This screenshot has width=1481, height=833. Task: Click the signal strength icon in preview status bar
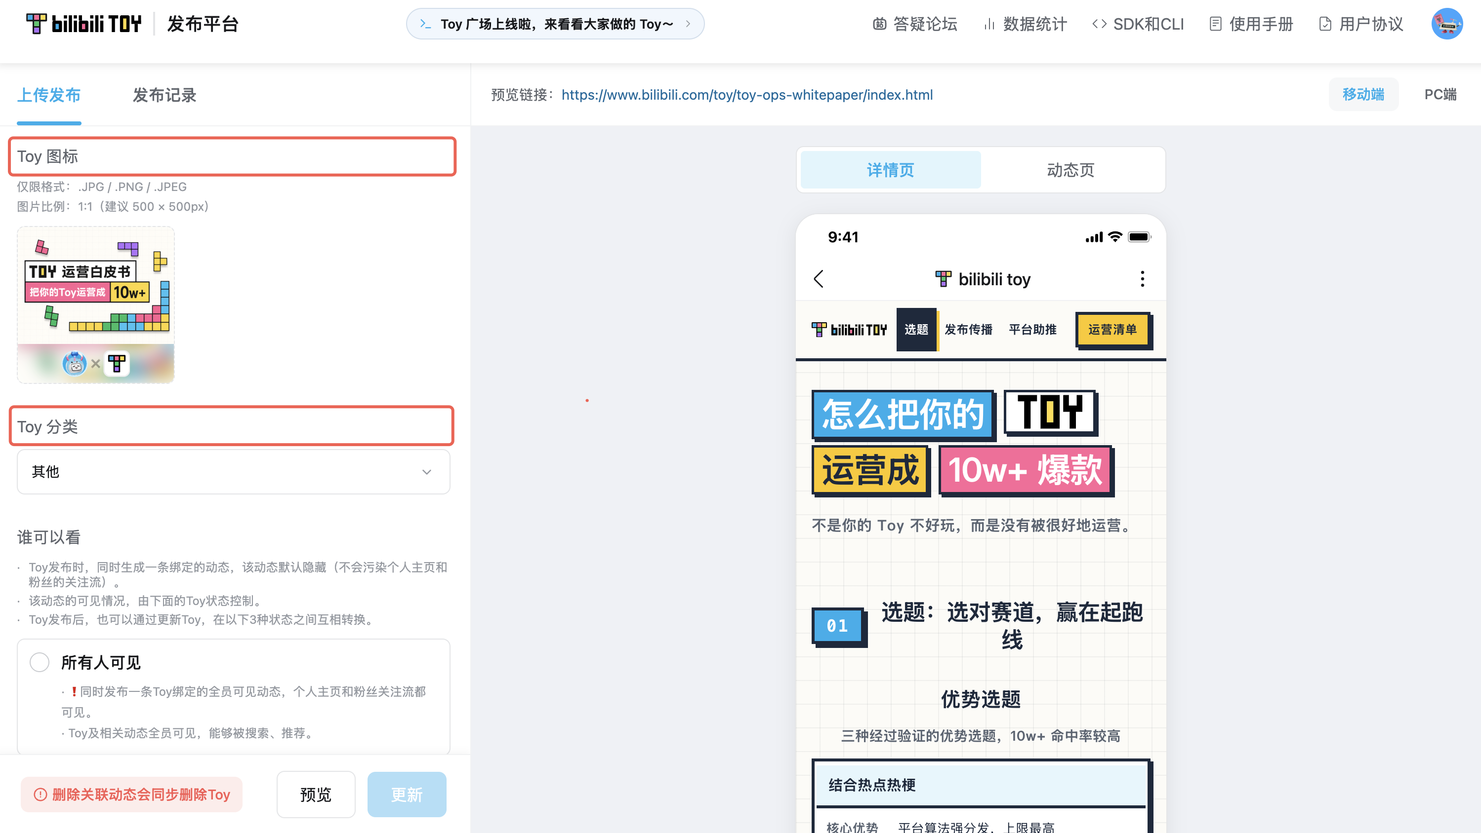[1094, 237]
